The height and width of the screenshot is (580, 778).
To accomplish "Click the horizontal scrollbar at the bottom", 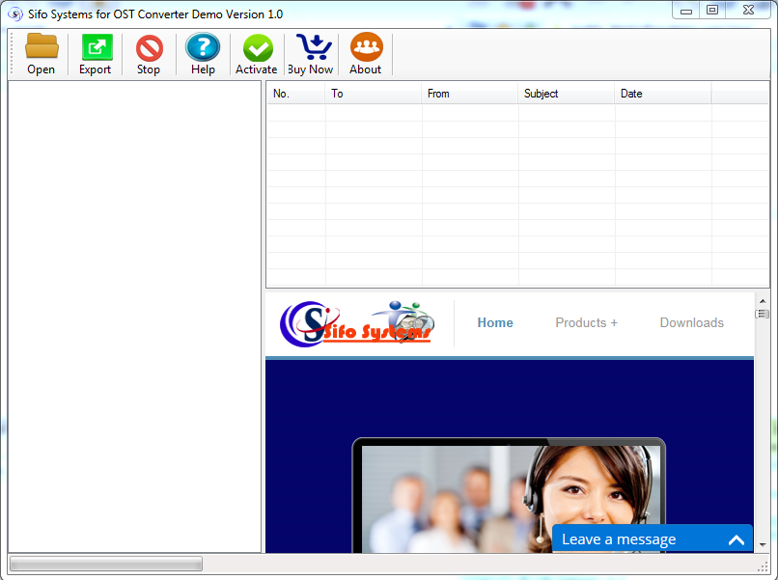I will pyautogui.click(x=106, y=563).
